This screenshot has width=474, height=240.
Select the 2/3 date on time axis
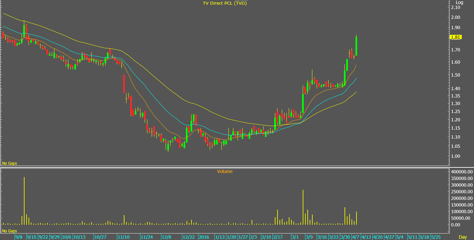click(x=254, y=237)
